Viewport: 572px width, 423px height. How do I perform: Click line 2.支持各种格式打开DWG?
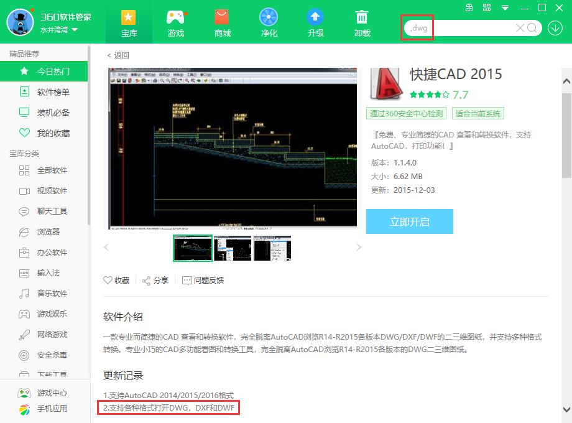click(169, 407)
